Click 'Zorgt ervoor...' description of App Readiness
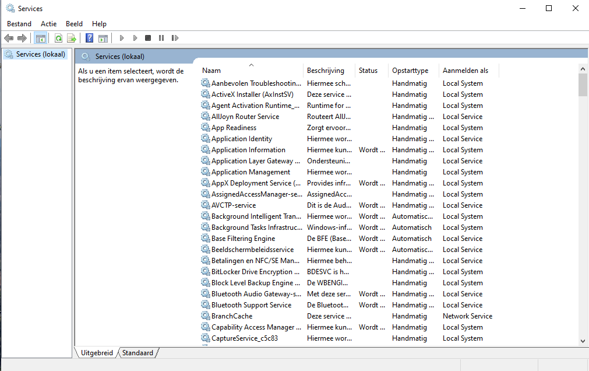 (329, 128)
